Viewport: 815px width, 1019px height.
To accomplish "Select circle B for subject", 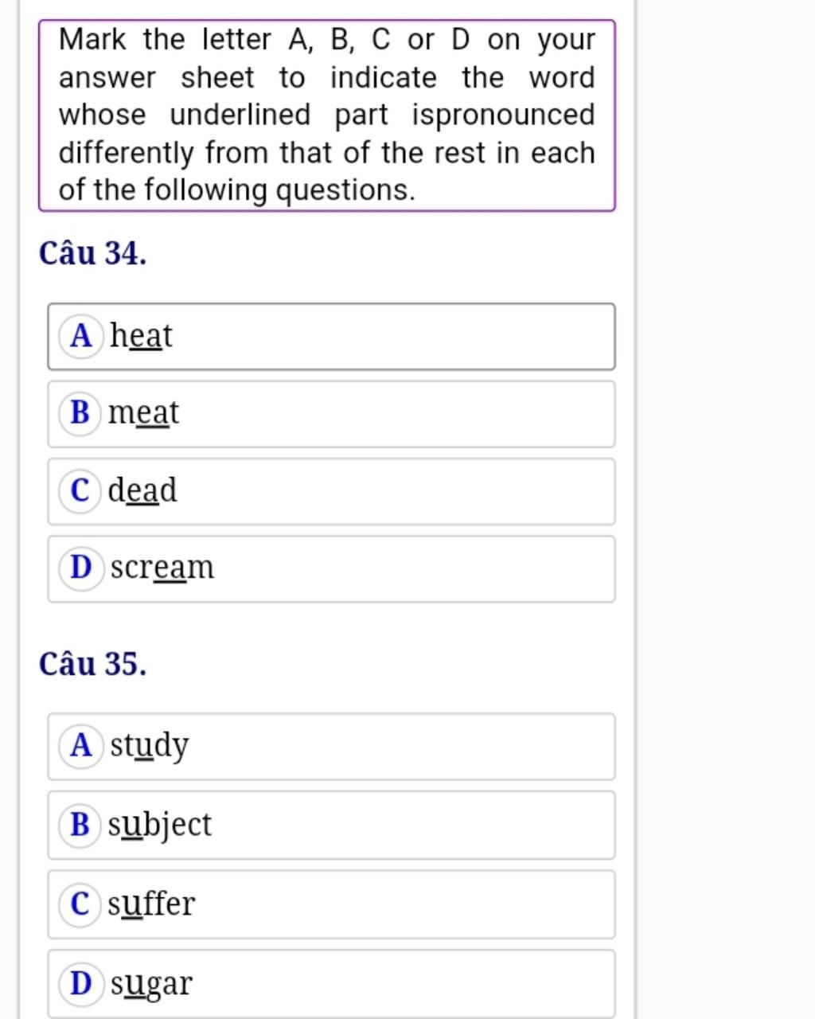I will tap(80, 825).
